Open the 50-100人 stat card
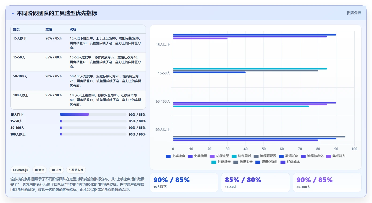The width and height of the screenshot is (372, 203). pyautogui.click(x=327, y=182)
